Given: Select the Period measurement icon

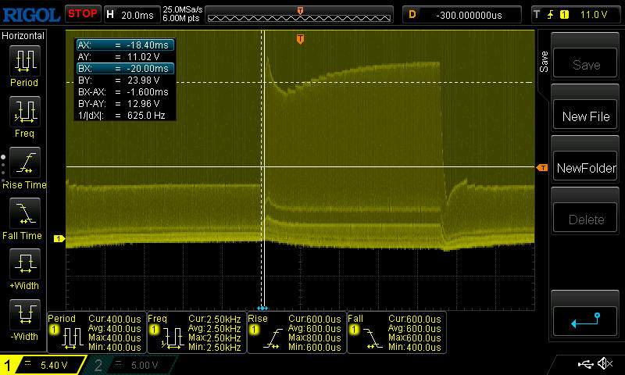Looking at the screenshot, I should pyautogui.click(x=23, y=60).
